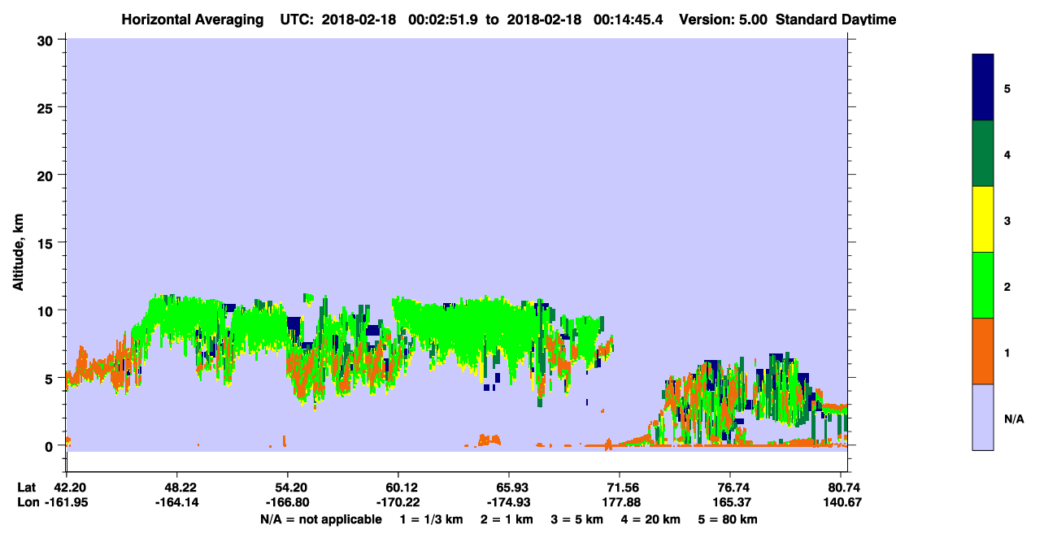Click the yellow colorbar segment labeled 3
This screenshot has width=1057, height=542.
[x=982, y=219]
